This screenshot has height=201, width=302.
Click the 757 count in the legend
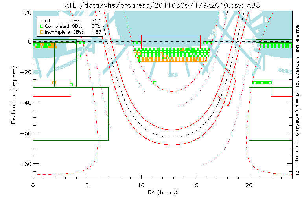[x=96, y=20]
